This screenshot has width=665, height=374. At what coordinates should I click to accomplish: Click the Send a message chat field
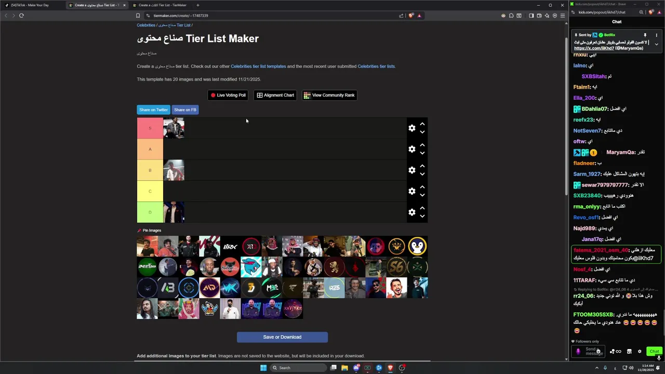(x=588, y=352)
